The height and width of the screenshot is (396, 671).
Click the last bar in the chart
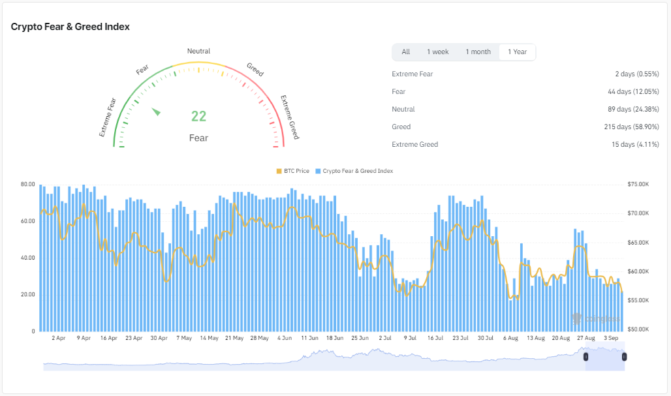pos(622,311)
